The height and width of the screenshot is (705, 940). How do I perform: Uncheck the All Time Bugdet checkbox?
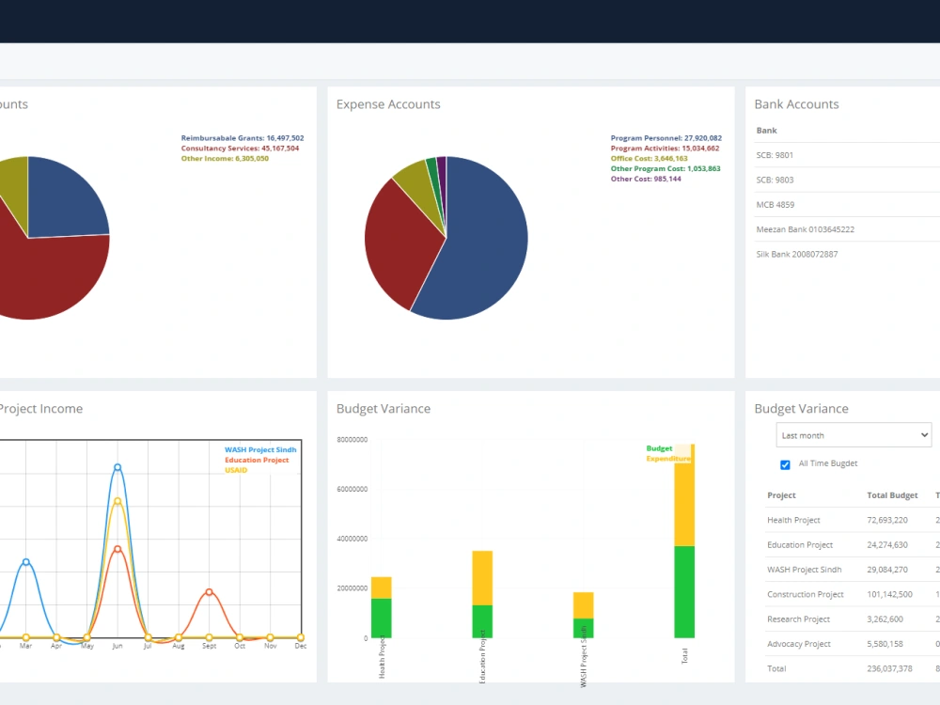coord(785,464)
